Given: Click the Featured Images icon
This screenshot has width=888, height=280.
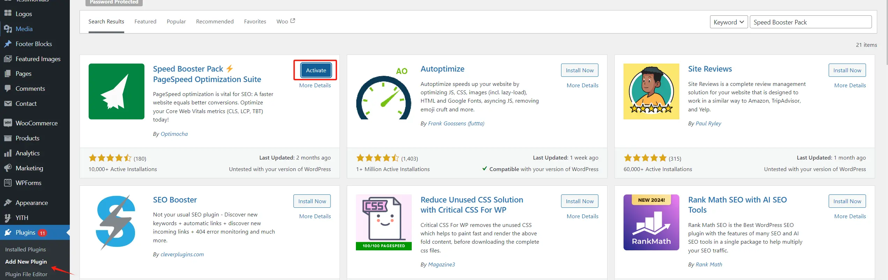Looking at the screenshot, I should click(8, 59).
